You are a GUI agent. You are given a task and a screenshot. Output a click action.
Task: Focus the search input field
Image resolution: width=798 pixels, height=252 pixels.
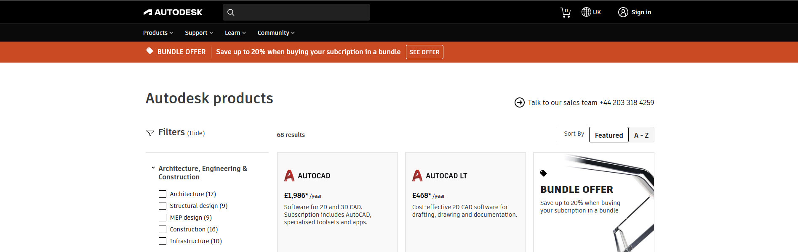pos(296,12)
